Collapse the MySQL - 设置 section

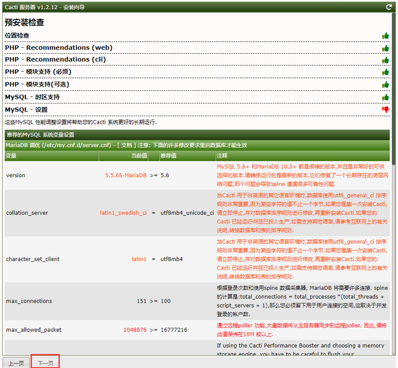tap(26, 109)
